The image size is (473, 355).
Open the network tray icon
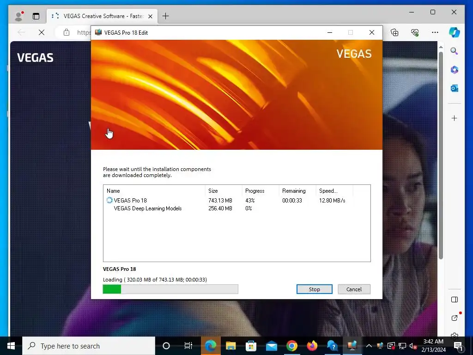coord(402,346)
